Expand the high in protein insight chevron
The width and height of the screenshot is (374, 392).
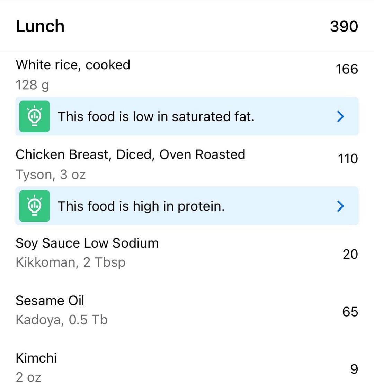[340, 206]
